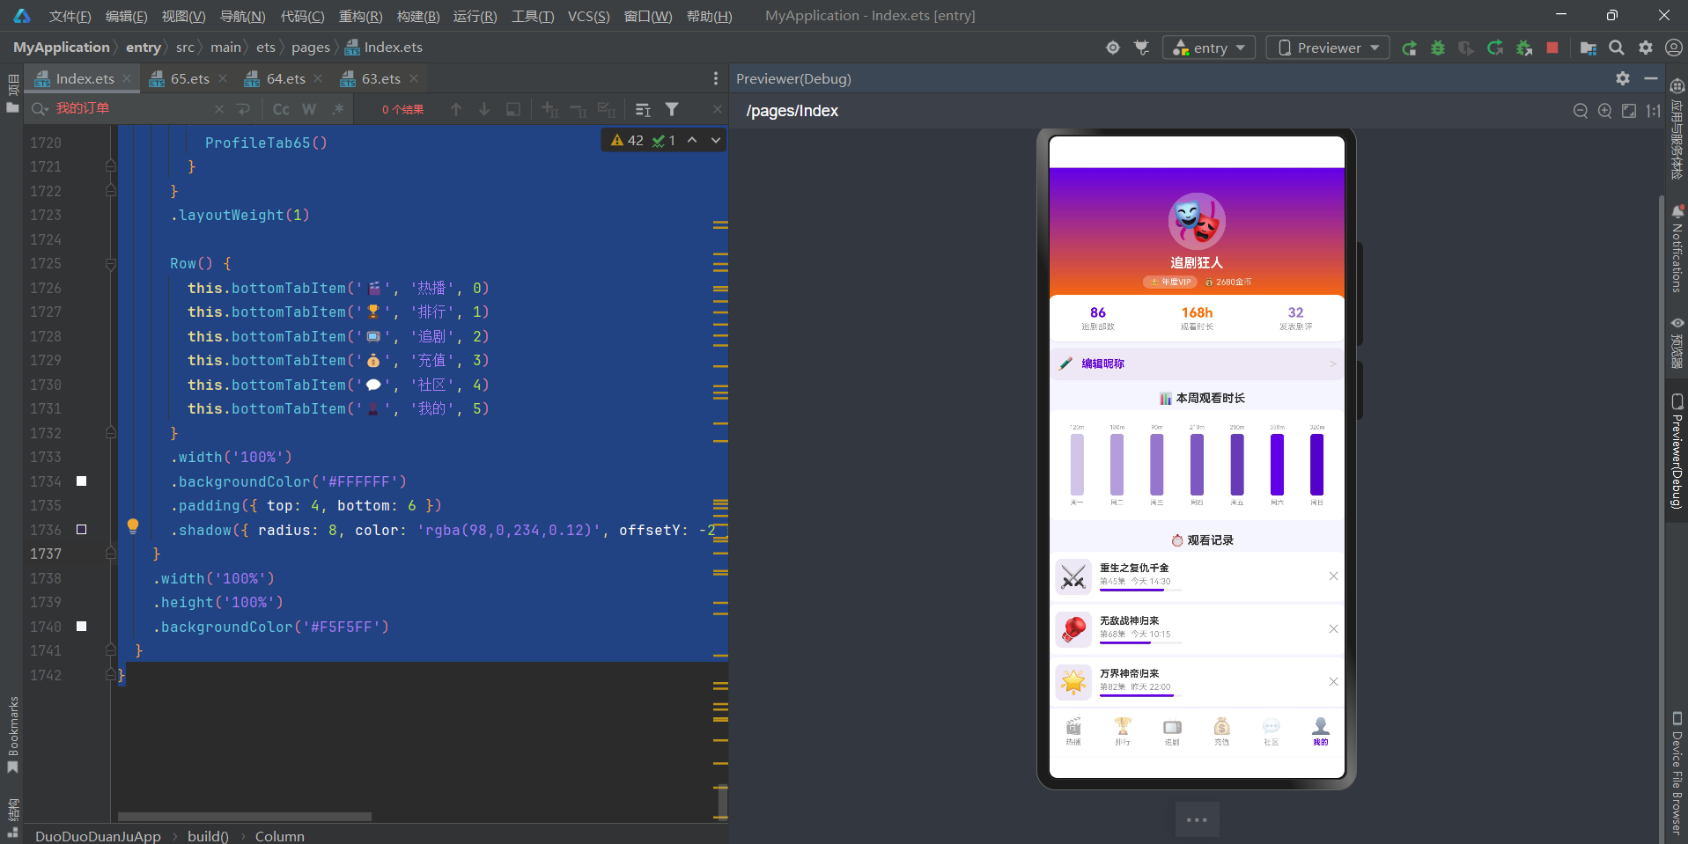
Task: Jump to next highlighted problem arrow
Action: (x=716, y=140)
